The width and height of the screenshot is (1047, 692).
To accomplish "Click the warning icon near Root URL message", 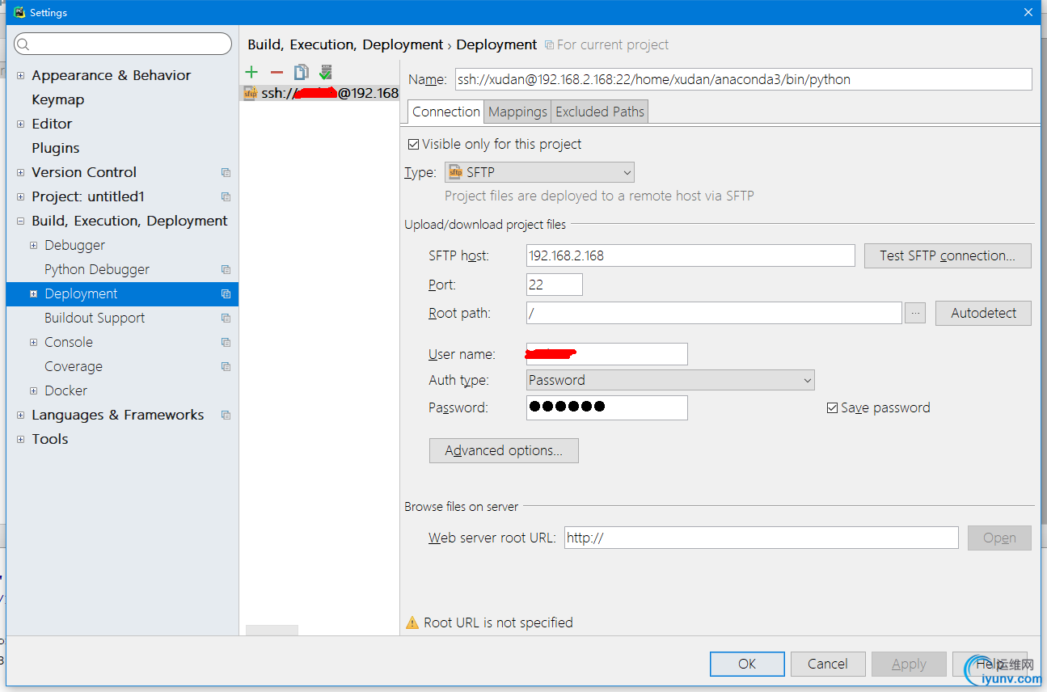I will click(412, 622).
